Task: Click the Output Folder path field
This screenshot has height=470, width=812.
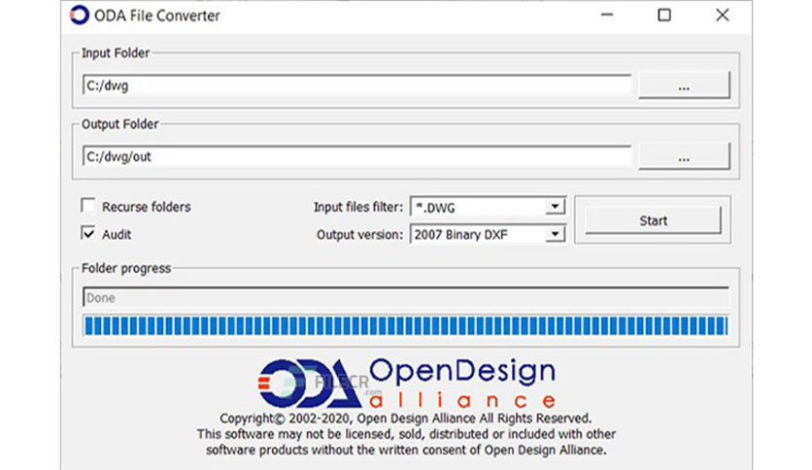Action: (356, 156)
